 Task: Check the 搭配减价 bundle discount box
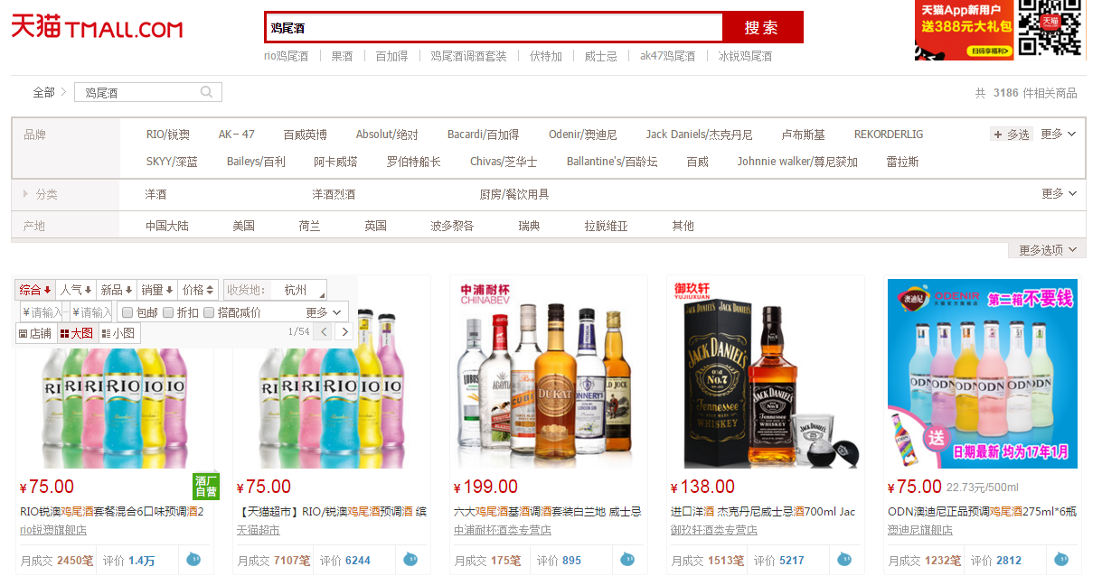(209, 312)
